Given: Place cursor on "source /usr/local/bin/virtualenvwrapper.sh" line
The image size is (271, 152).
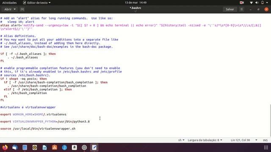Looking at the screenshot, I should click(38, 128).
